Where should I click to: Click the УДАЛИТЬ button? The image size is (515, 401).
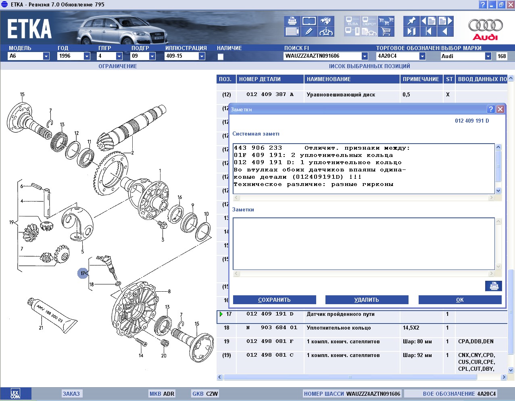pos(367,300)
